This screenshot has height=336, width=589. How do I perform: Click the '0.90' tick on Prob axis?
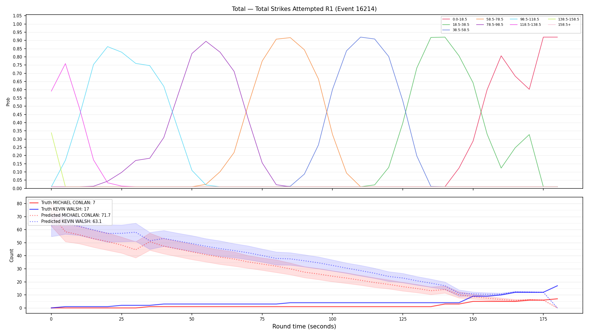[x=17, y=41]
